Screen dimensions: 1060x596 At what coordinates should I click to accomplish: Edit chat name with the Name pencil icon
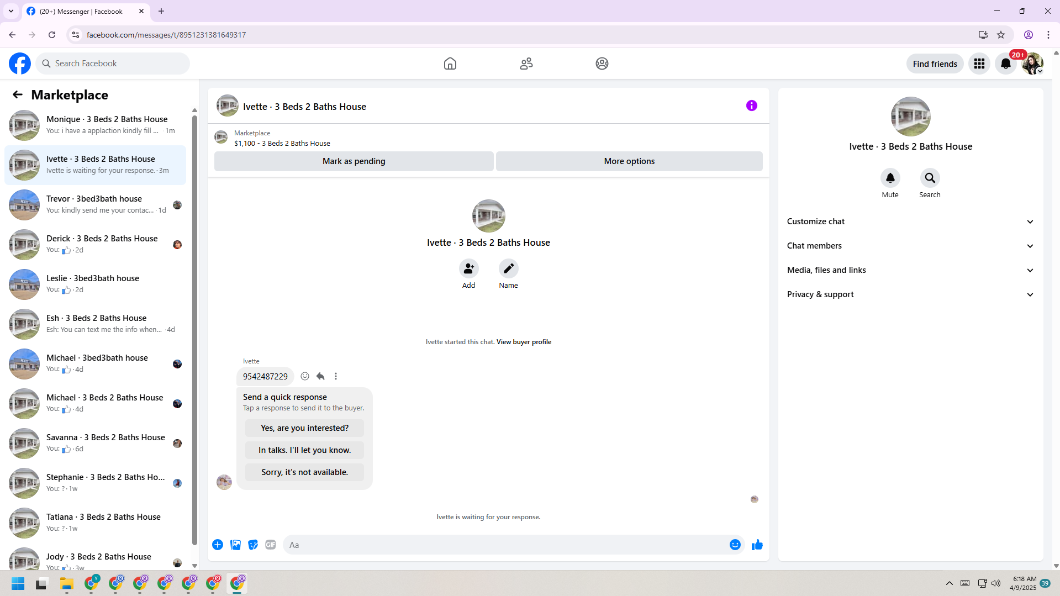(509, 268)
